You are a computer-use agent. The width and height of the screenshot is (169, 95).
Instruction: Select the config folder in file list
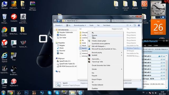83,35
